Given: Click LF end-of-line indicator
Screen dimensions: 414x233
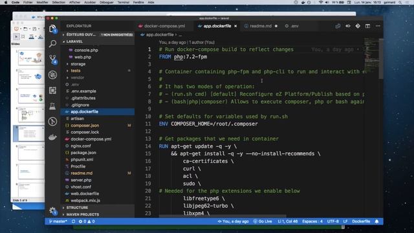Looking at the screenshot, I should (x=345, y=221).
